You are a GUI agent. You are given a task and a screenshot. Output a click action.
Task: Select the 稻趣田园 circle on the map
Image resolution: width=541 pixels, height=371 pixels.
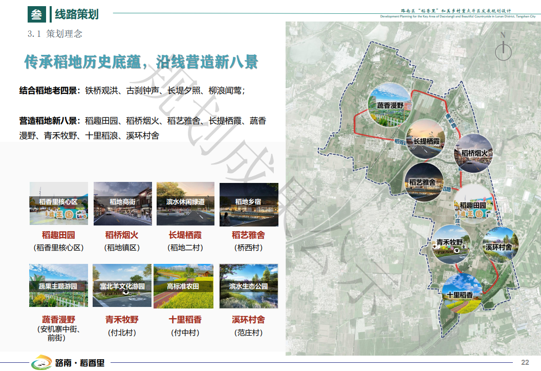[x=472, y=205]
